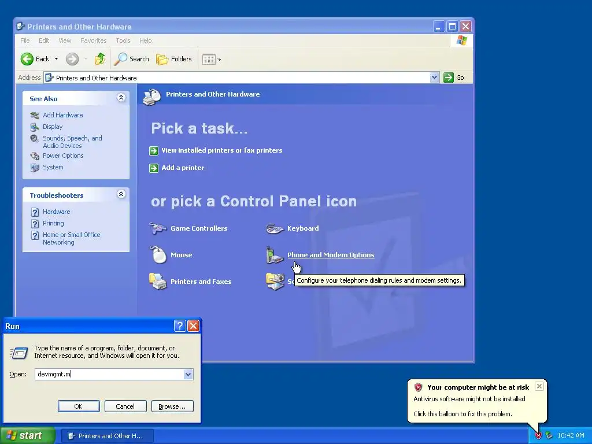Click the network connection tray icon
592x444 pixels.
(x=549, y=436)
